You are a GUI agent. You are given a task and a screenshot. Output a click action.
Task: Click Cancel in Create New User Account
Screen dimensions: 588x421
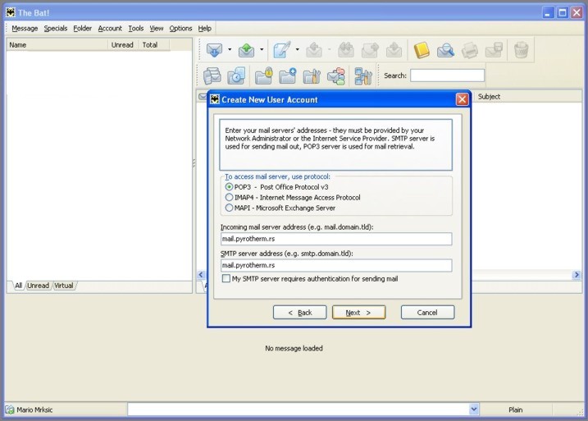click(427, 312)
